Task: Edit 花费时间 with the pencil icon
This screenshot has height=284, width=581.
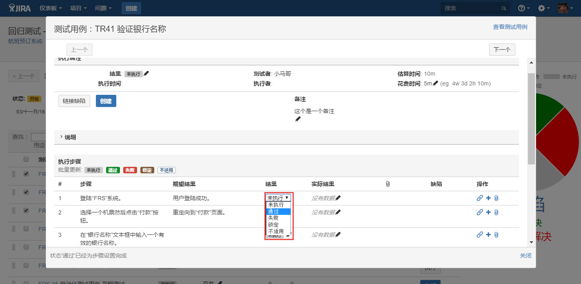Action: point(435,83)
